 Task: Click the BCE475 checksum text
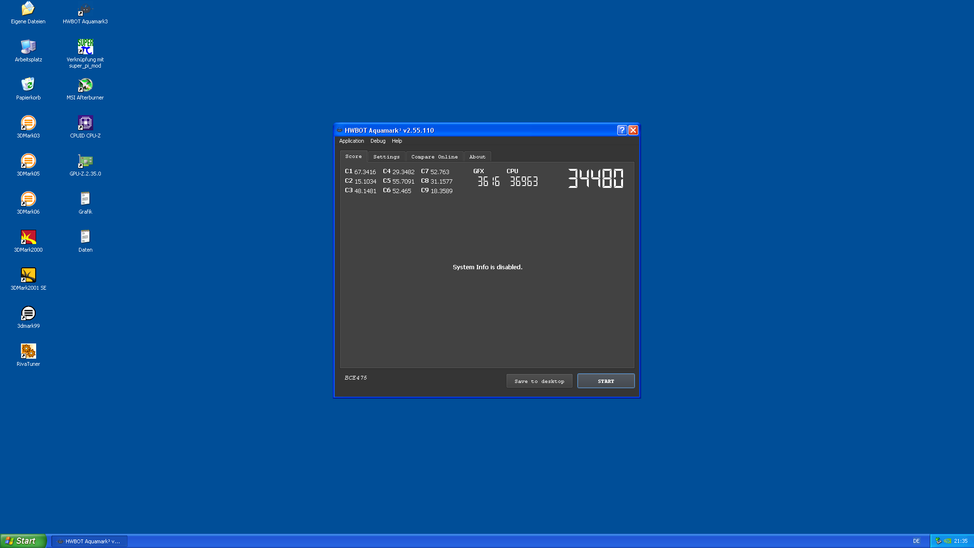click(356, 378)
